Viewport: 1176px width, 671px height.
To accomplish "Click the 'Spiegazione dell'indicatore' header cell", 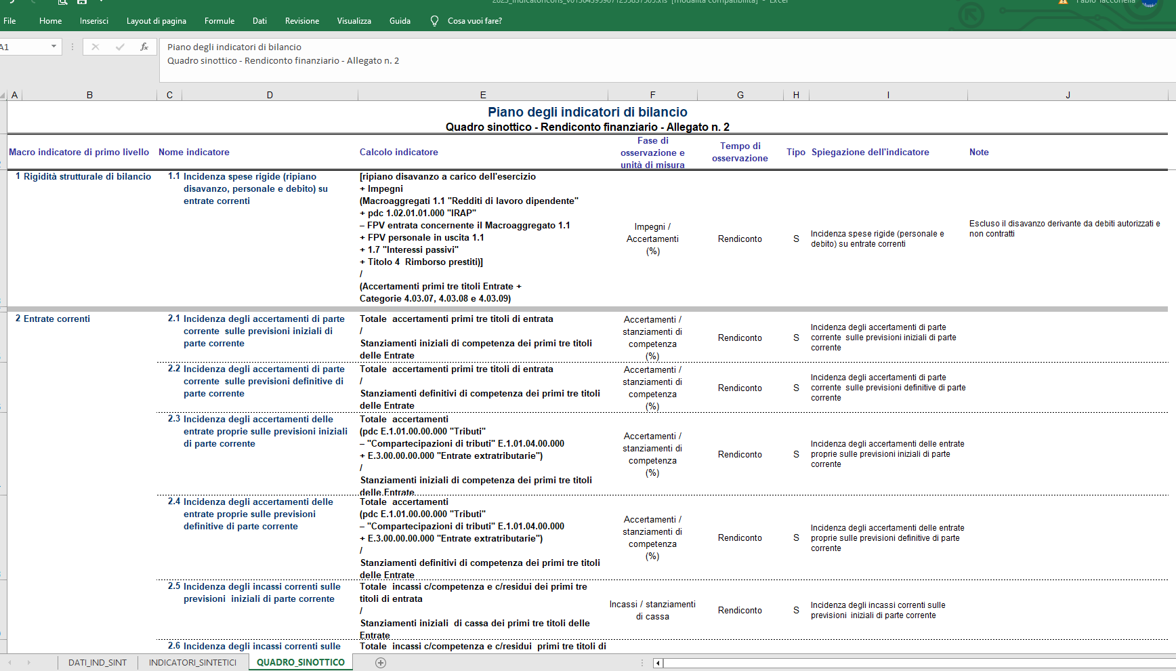I will tap(870, 152).
